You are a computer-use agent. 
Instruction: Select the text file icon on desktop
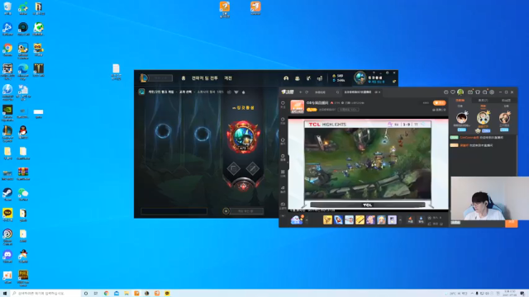tap(116, 72)
